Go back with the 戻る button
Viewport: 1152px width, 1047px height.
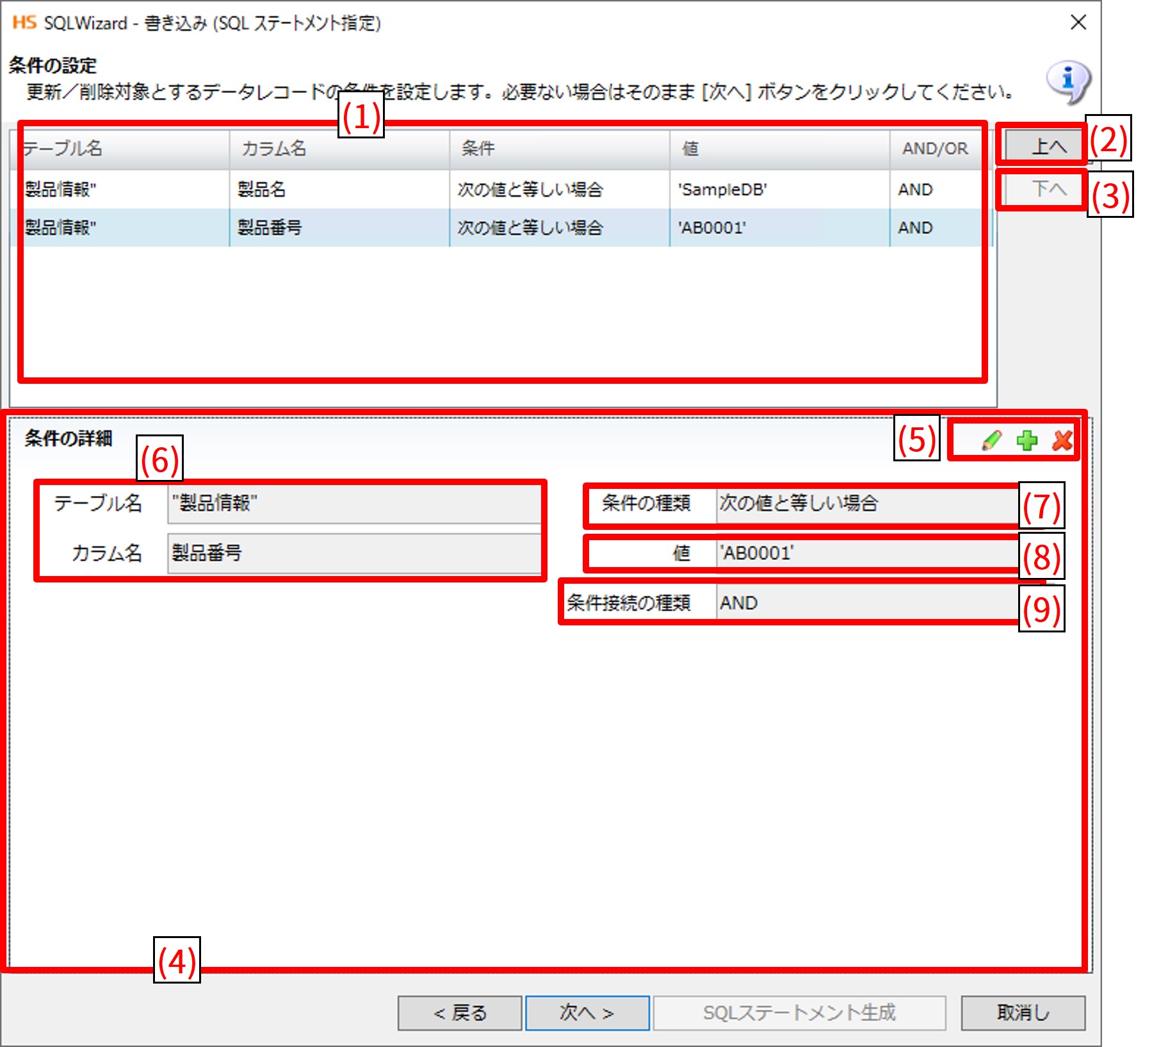point(460,1012)
